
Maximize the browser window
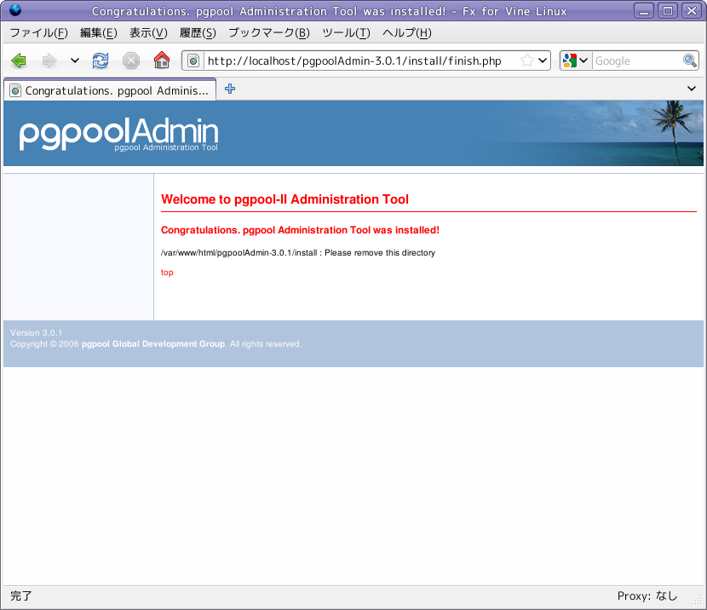tap(668, 10)
